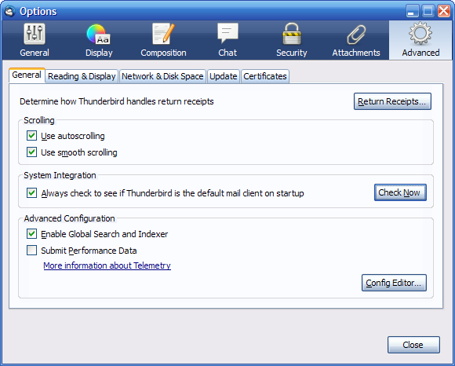Switch to the Certificates tab
The width and height of the screenshot is (455, 366).
click(265, 76)
